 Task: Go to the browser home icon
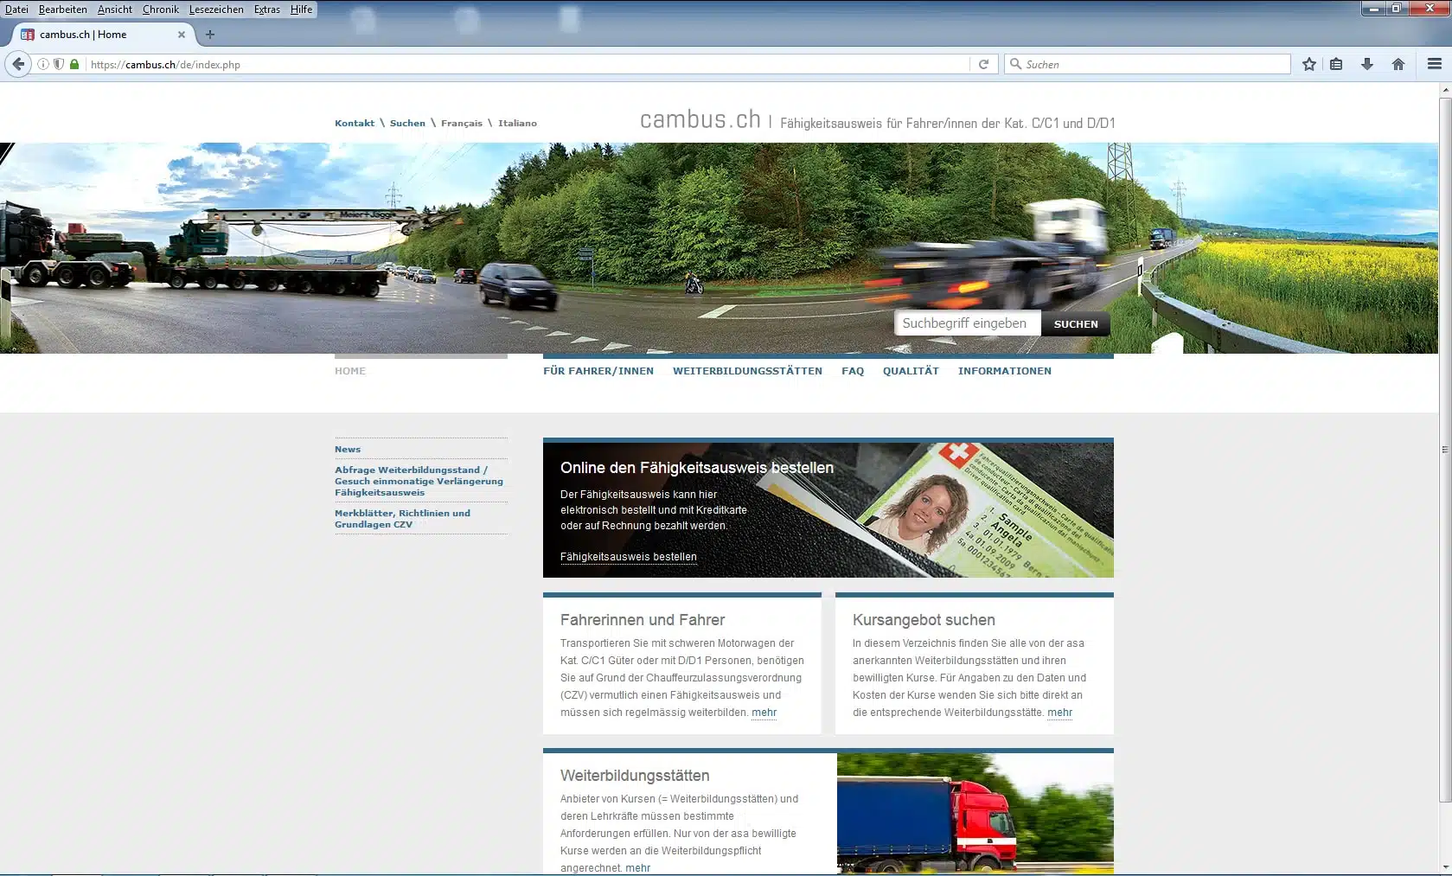[x=1398, y=64]
